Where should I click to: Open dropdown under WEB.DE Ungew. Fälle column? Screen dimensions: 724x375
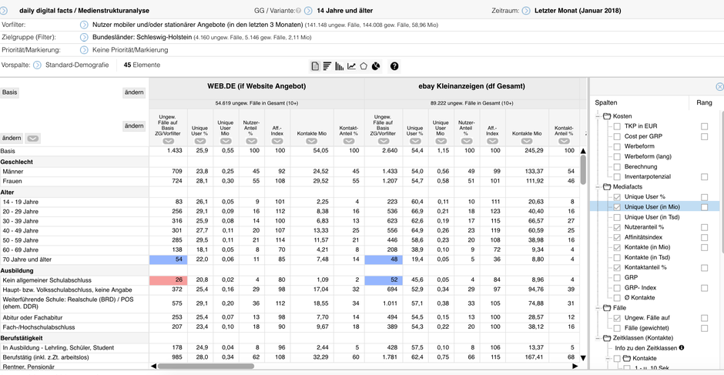169,142
